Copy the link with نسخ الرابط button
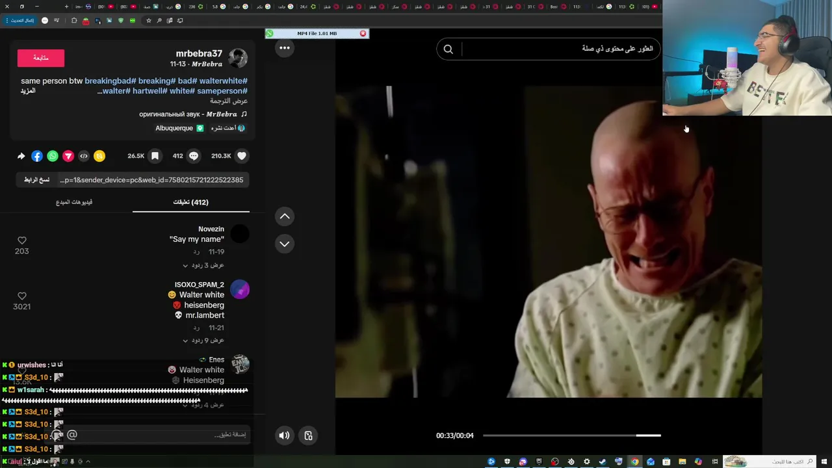 pos(36,180)
